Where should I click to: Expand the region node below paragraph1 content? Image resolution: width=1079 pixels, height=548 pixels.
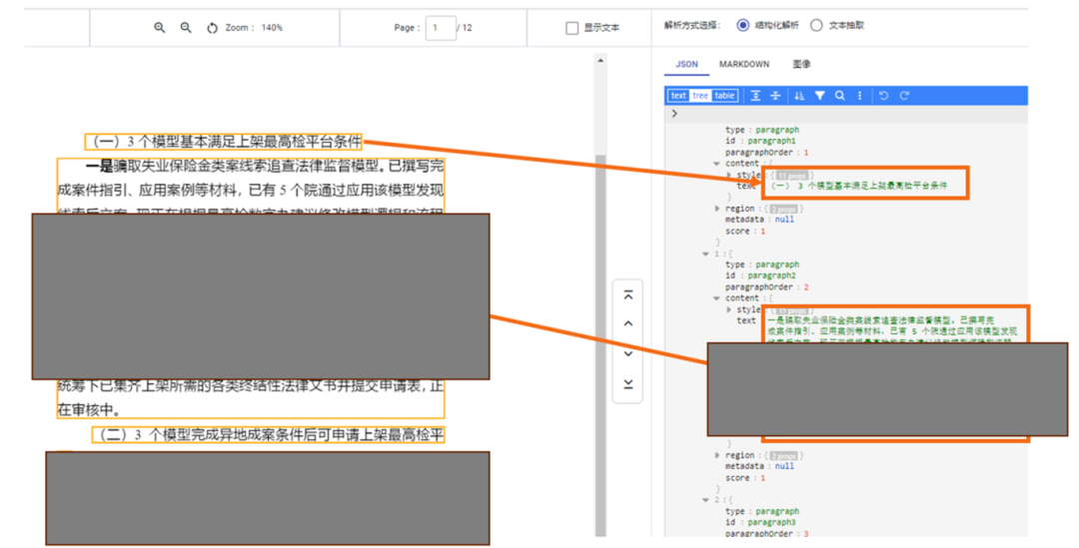[x=717, y=209]
